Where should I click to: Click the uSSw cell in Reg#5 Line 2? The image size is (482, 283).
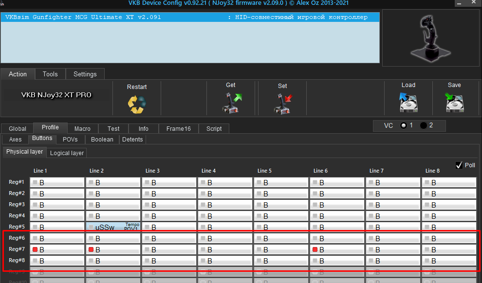pyautogui.click(x=113, y=227)
